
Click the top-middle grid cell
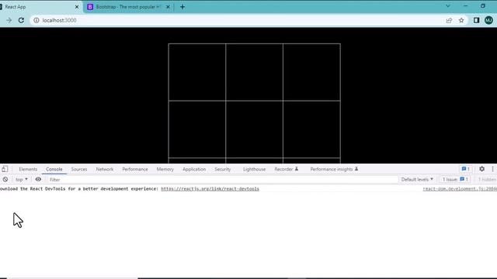(x=254, y=72)
